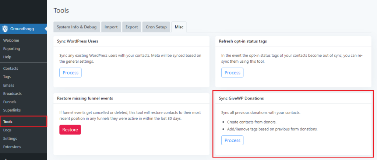Screen dimensions: 377x160
Task: Switch to System Info & Debug tab
Action: (77, 27)
